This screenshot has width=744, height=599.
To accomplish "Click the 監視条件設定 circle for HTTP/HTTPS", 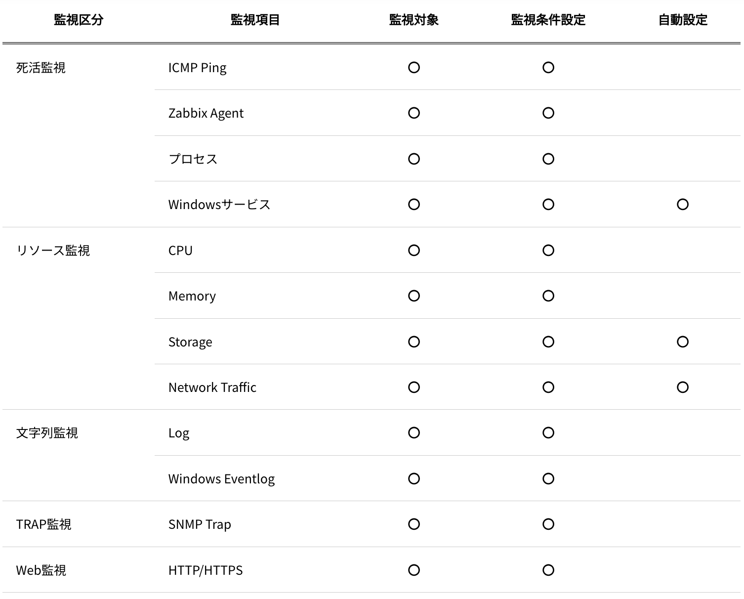I will pyautogui.click(x=548, y=570).
